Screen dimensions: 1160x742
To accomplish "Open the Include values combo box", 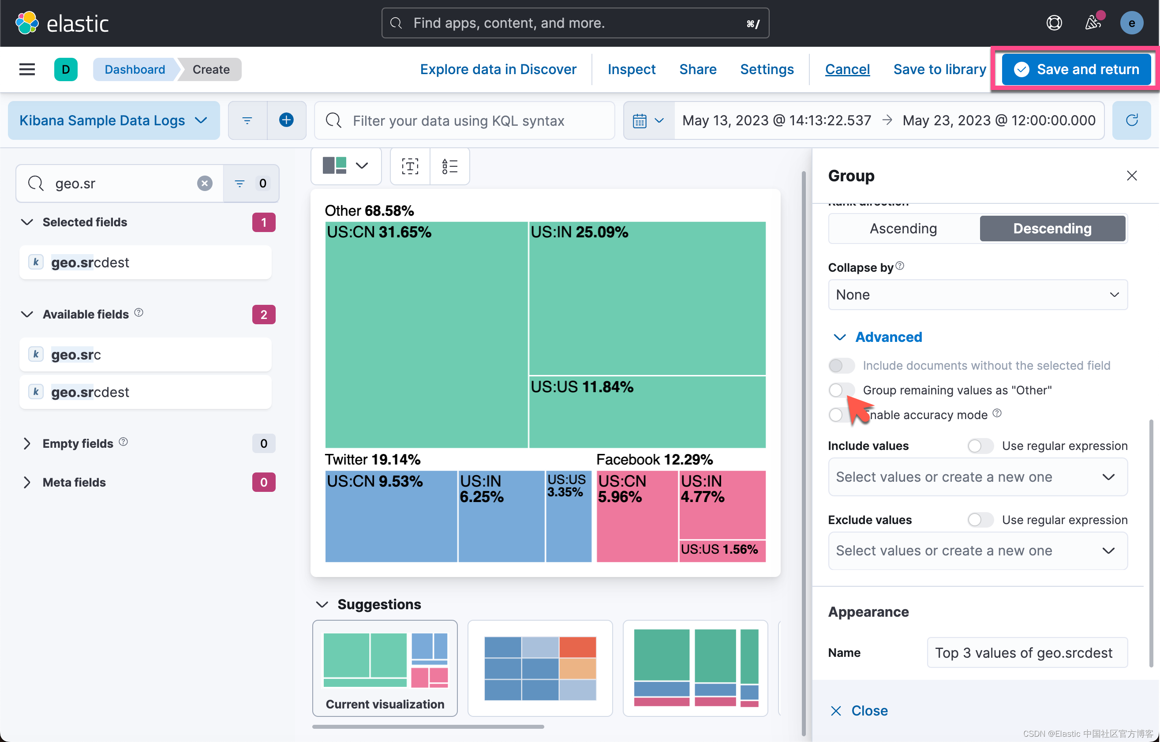I will click(977, 477).
